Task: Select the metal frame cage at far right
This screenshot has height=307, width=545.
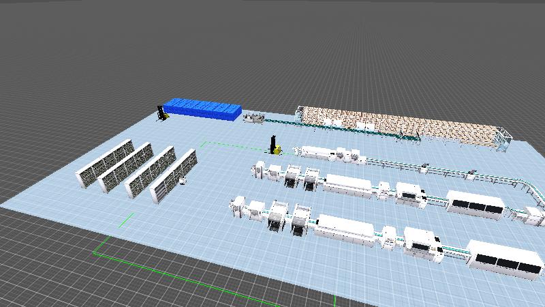Action: click(x=505, y=138)
